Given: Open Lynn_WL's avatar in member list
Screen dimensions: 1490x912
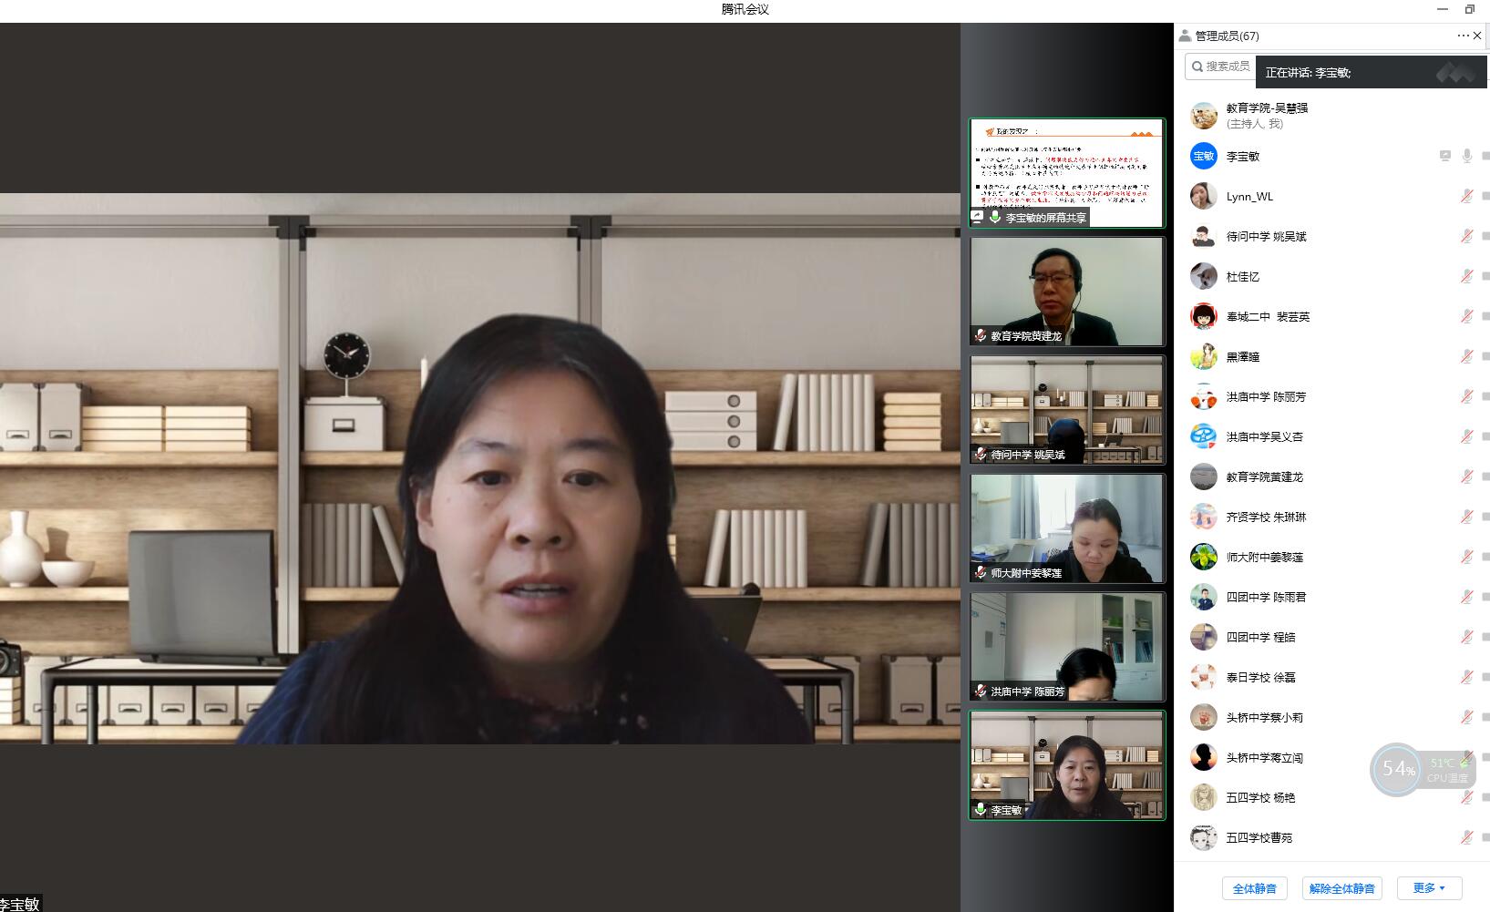Looking at the screenshot, I should (1204, 196).
